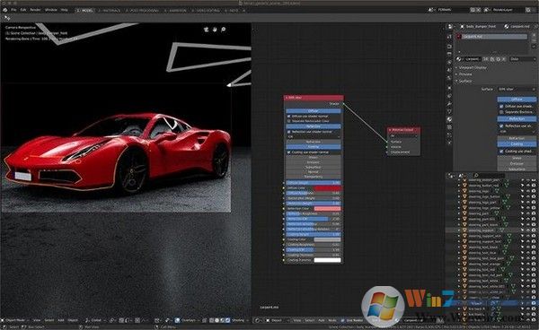
Task: Enable Separate Backscatter Color in node
Action: tap(288, 121)
